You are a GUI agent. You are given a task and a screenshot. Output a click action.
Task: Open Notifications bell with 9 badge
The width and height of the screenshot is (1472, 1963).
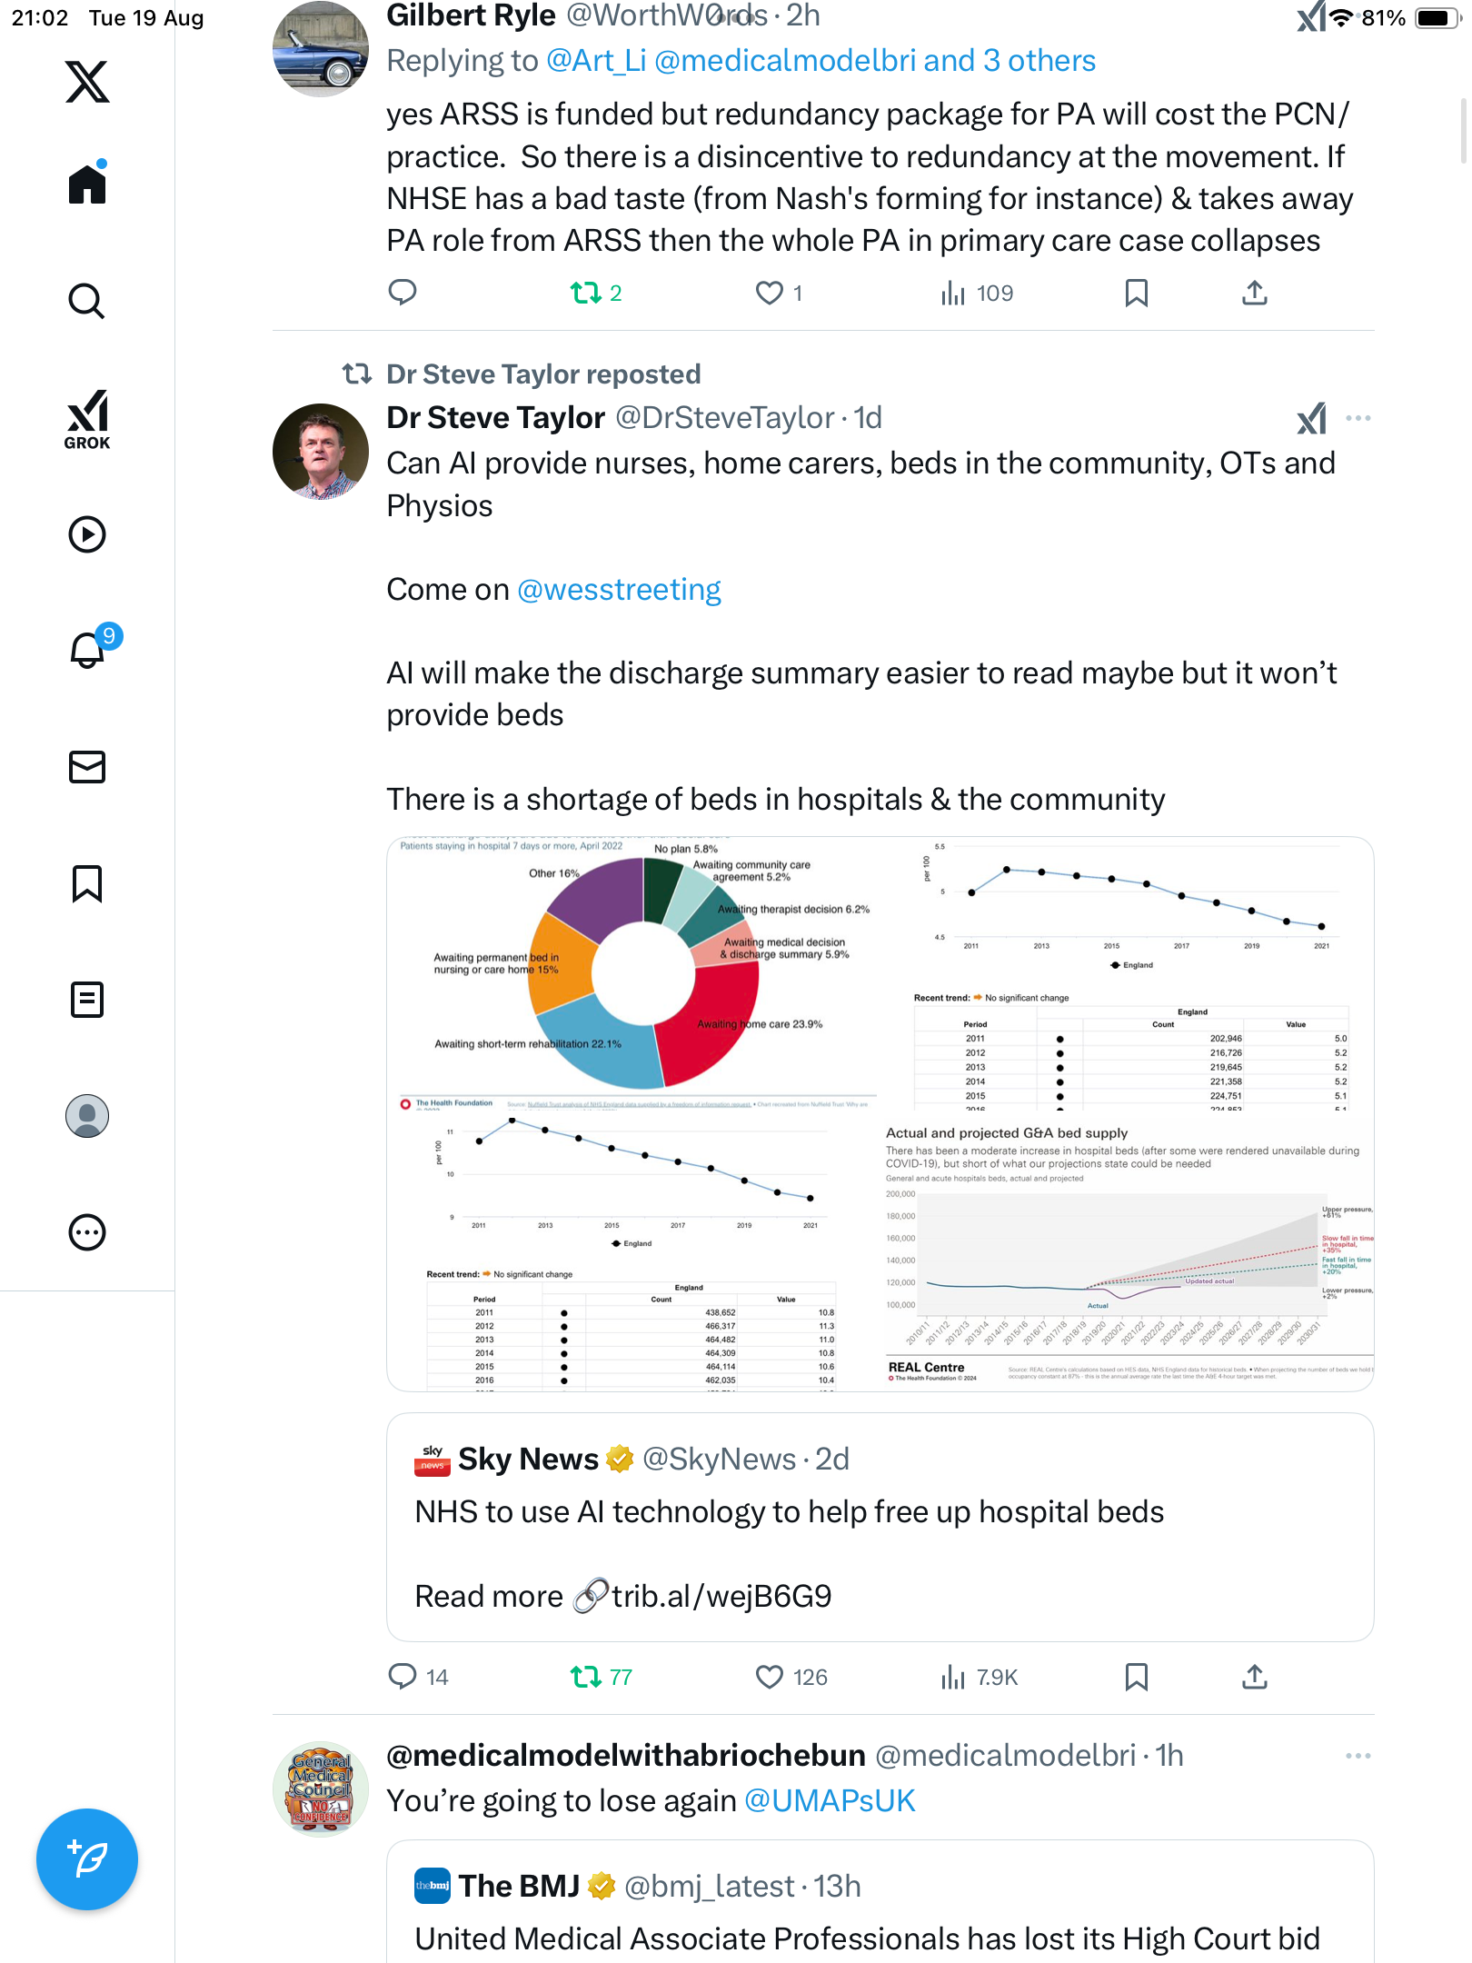pos(89,650)
